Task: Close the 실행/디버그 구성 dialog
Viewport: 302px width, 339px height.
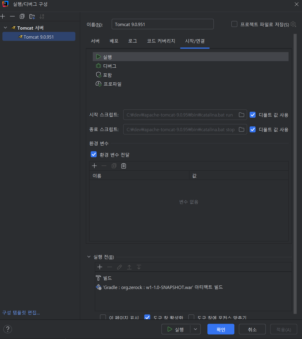Action: pos(297,4)
